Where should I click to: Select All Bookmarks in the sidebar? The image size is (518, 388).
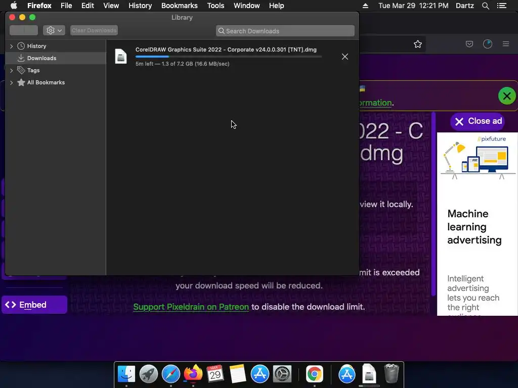click(46, 82)
